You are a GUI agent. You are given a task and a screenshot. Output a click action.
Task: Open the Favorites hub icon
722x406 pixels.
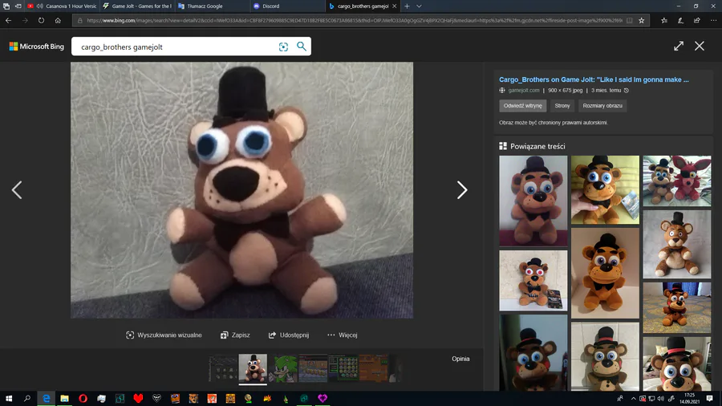[x=664, y=20]
